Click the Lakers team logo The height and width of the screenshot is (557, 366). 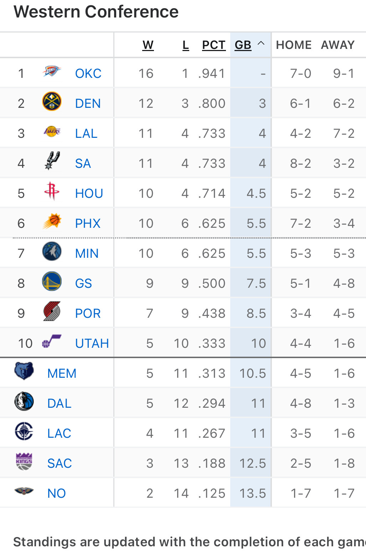click(52, 131)
